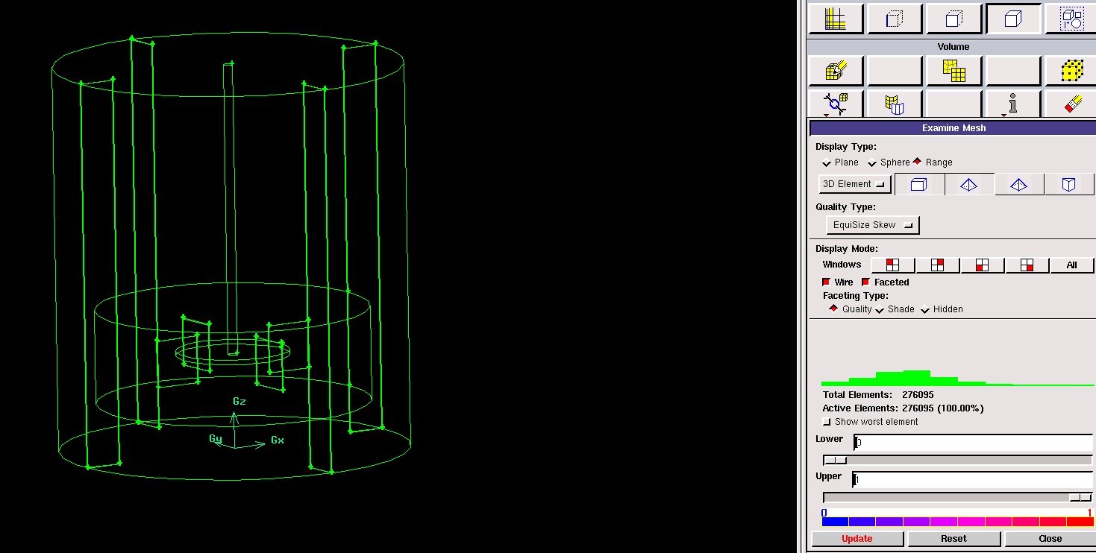Toggle the Faceted display option
The width and height of the screenshot is (1096, 553).
click(866, 282)
